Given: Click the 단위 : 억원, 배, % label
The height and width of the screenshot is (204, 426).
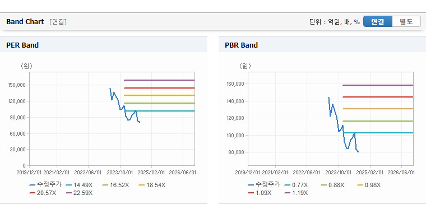Looking at the screenshot, I should [x=335, y=22].
